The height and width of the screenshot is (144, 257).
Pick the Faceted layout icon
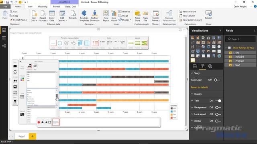137,43
